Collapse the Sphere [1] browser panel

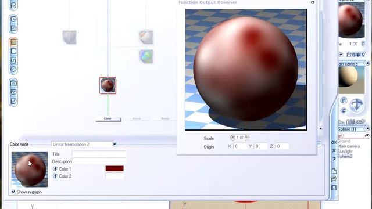pyautogui.click(x=367, y=129)
